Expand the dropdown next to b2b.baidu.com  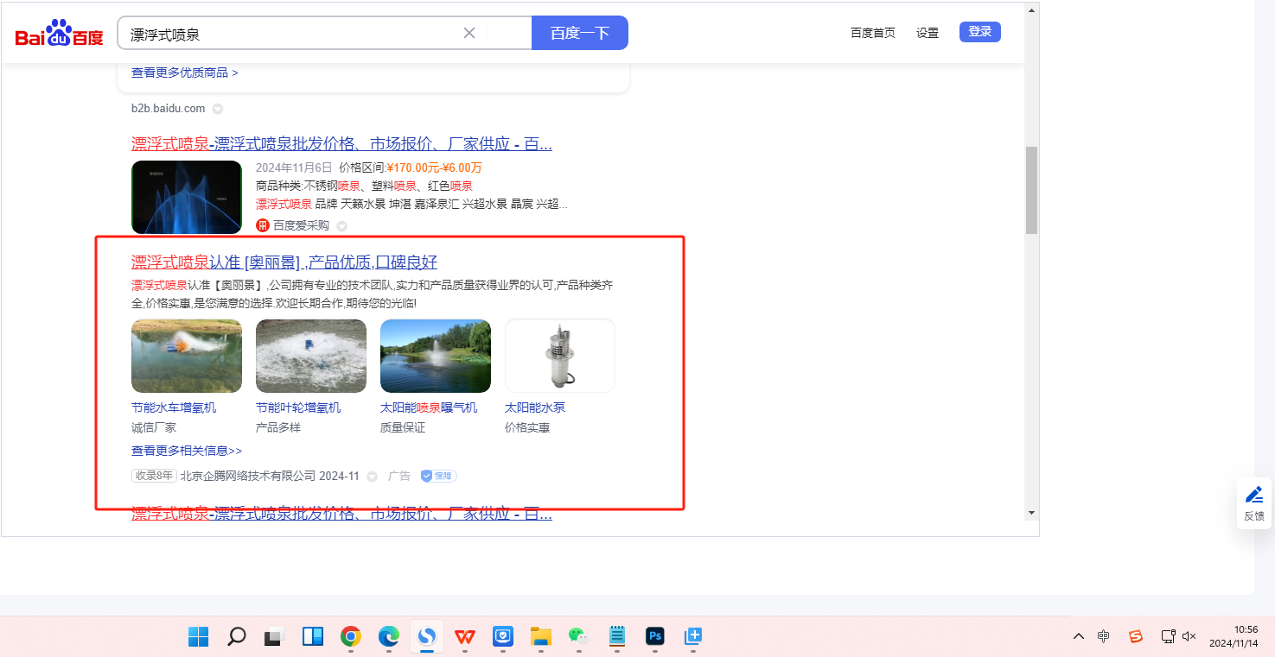click(x=218, y=109)
